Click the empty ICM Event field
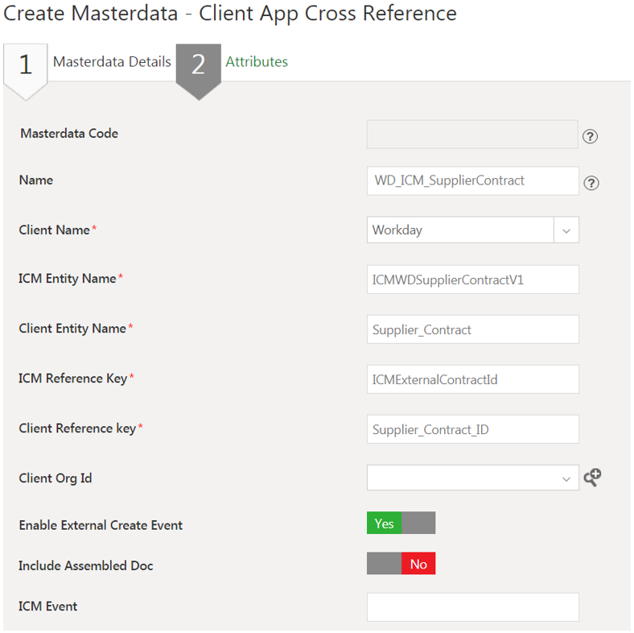 point(472,607)
